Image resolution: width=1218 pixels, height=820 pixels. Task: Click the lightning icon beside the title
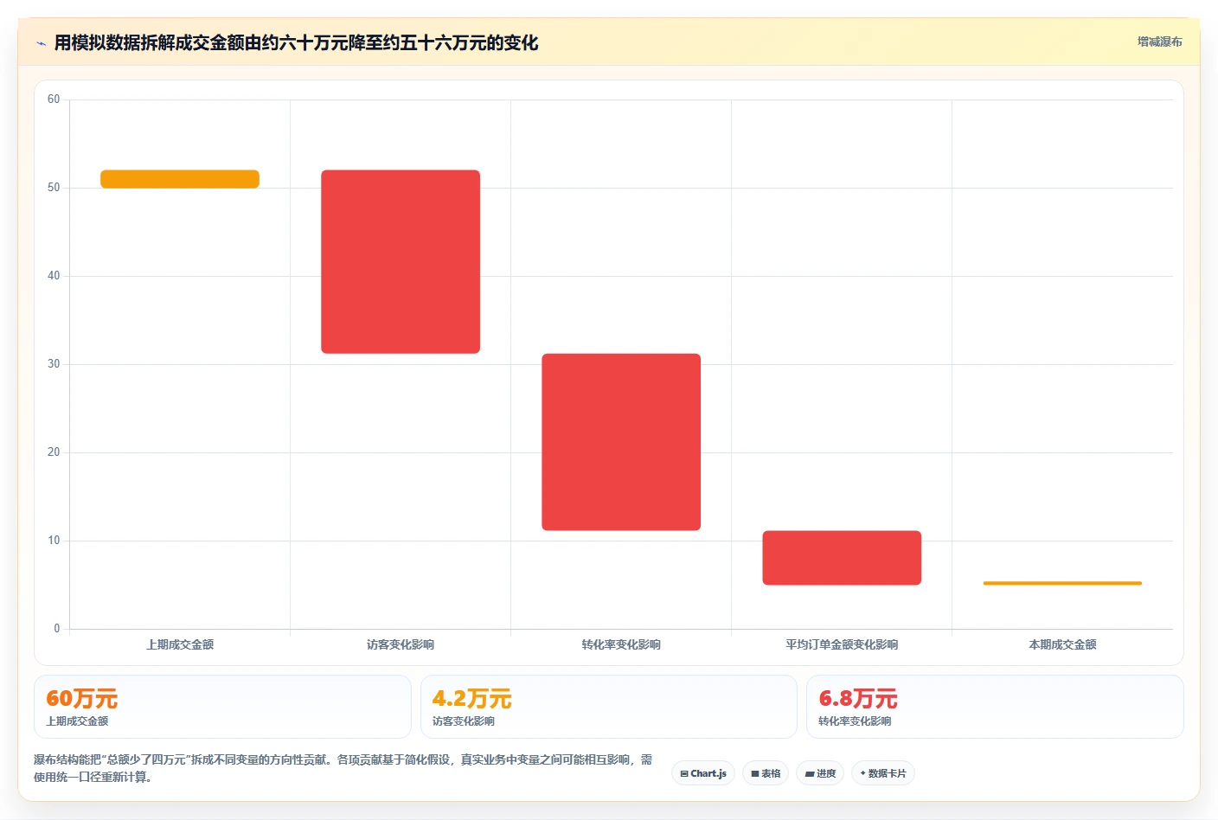41,43
